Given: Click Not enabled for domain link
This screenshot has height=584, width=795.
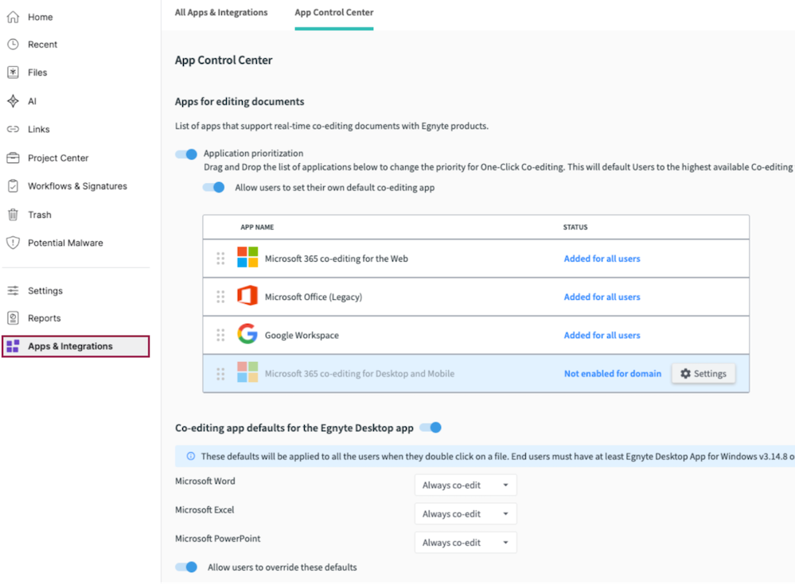Looking at the screenshot, I should point(613,374).
